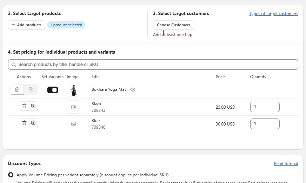This screenshot has width=306, height=183.
Task: Select Apply Volume Pricing per variant separately
Action: point(11,175)
